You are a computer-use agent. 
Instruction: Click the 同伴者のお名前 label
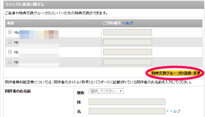(x=18, y=91)
